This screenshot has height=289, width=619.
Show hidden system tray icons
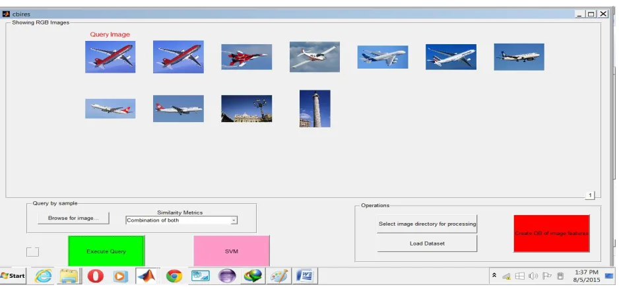(x=494, y=276)
